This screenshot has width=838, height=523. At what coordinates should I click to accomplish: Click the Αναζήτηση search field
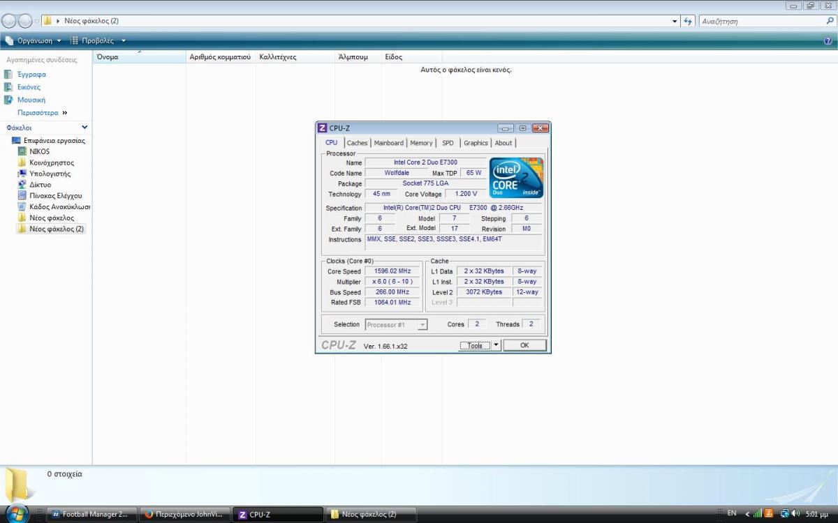coord(761,21)
